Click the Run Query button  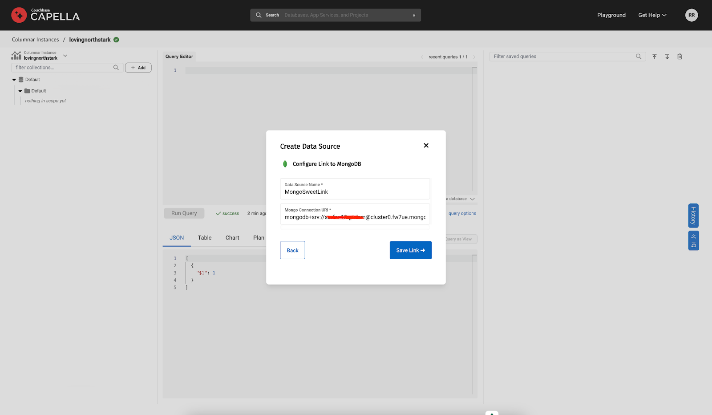(x=184, y=213)
